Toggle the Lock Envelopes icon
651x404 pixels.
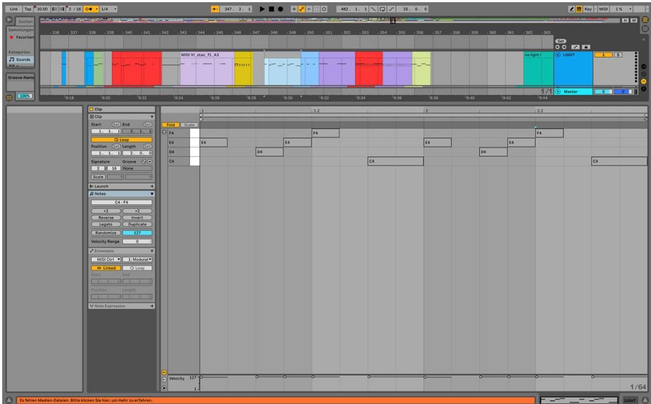[x=586, y=47]
